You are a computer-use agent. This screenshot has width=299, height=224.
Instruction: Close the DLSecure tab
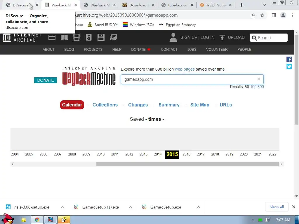coord(37,5)
